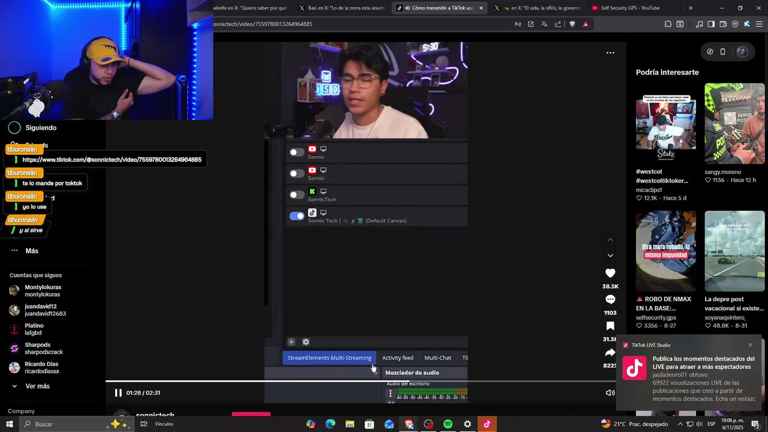This screenshot has width=768, height=432.
Task: Open the Brave playlist music note icon
Action: [699, 24]
